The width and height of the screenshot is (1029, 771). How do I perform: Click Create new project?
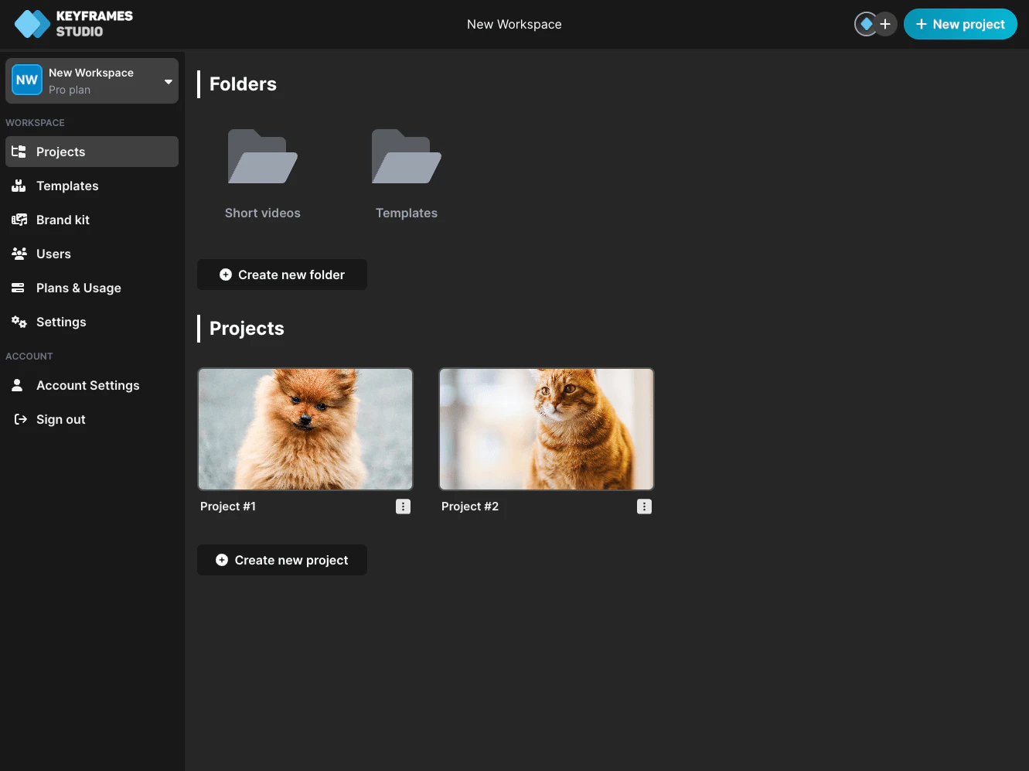click(281, 560)
